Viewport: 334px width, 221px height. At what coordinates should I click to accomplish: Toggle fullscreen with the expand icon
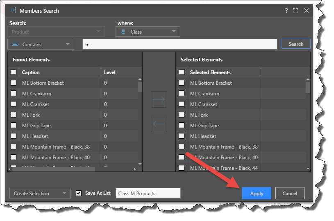(295, 11)
